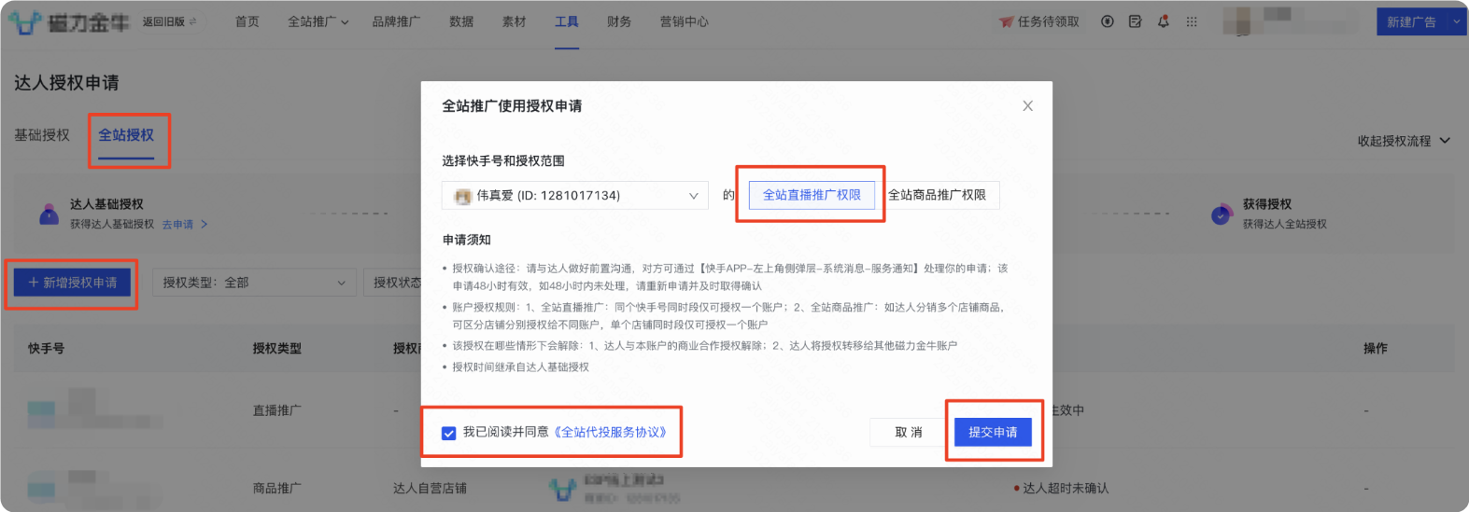
Task: Click the avatar thumbnail in the 直播推广 row
Action: (41, 414)
